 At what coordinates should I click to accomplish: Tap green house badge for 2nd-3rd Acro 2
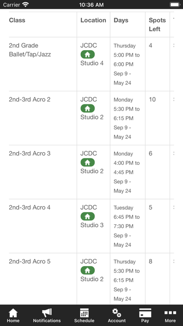coord(87,109)
